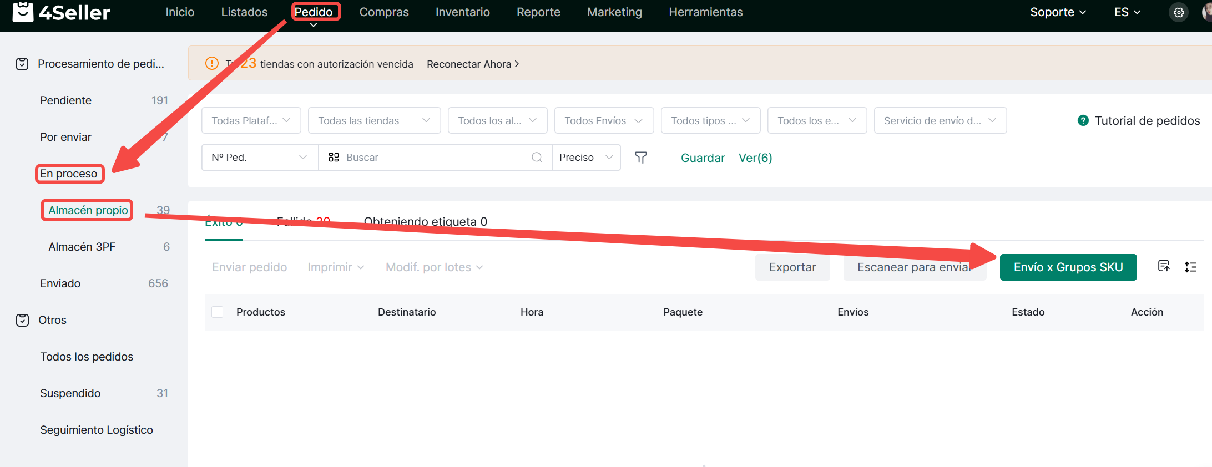Click the scan icon in search box
Viewport: 1212px width, 467px height.
[334, 158]
